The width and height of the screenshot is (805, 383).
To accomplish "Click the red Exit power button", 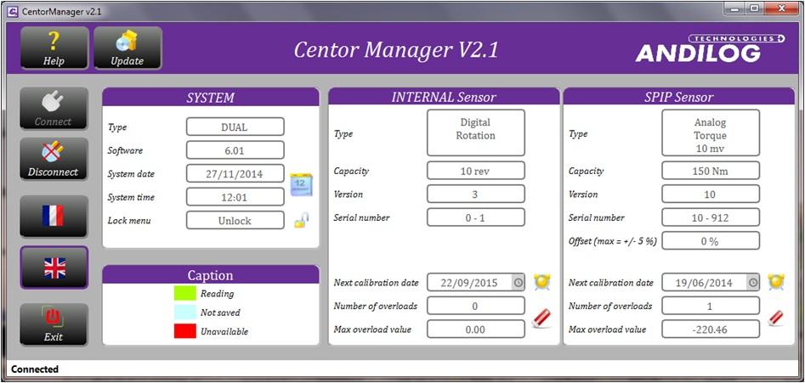I will click(54, 324).
